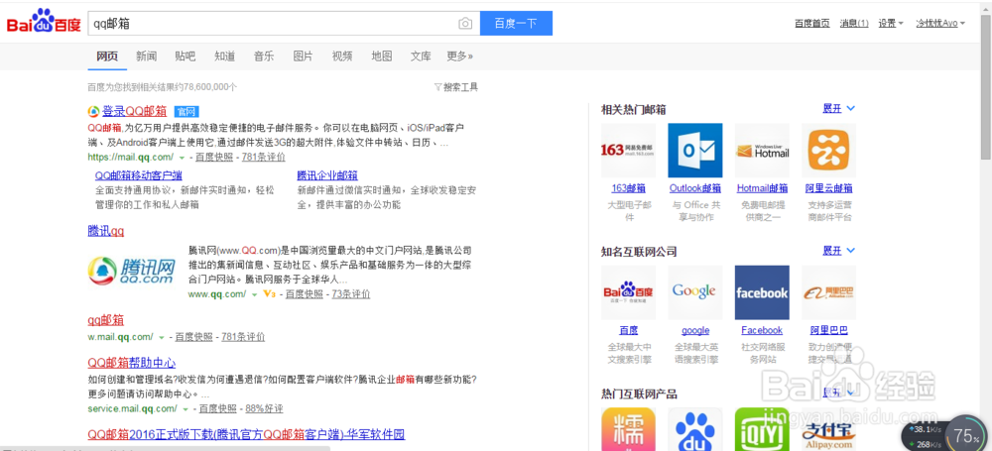Click the Baidu paw product icon
The width and height of the screenshot is (992, 451).
695,429
